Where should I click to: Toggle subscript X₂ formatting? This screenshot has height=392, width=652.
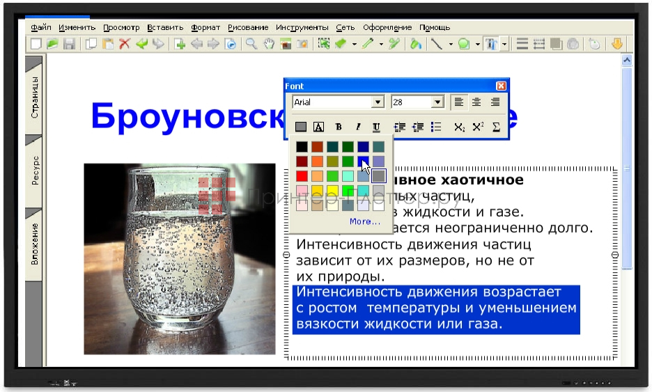(459, 127)
